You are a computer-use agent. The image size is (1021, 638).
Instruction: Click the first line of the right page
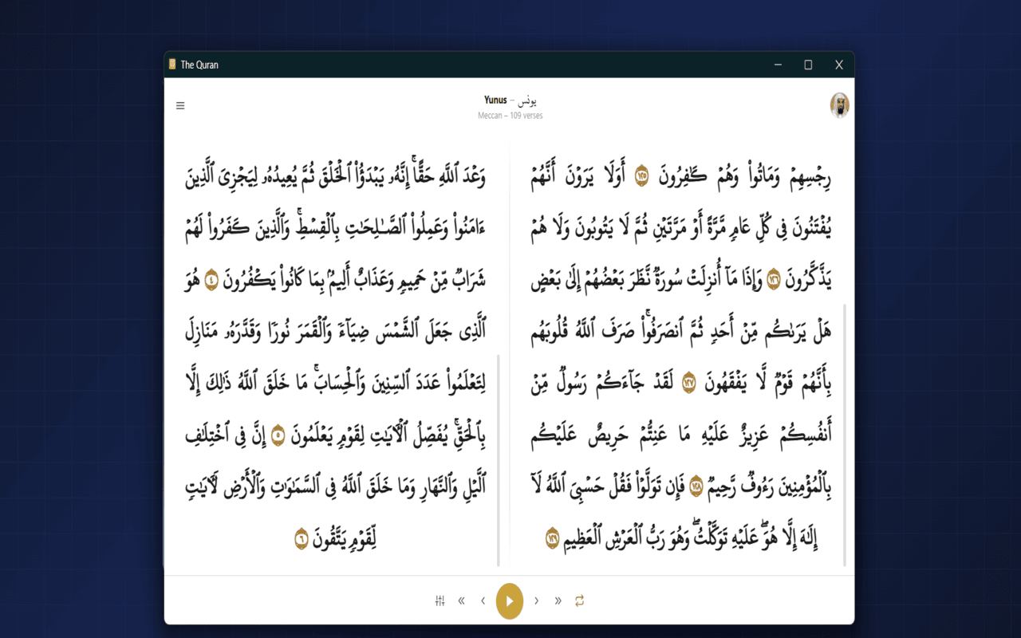click(682, 177)
